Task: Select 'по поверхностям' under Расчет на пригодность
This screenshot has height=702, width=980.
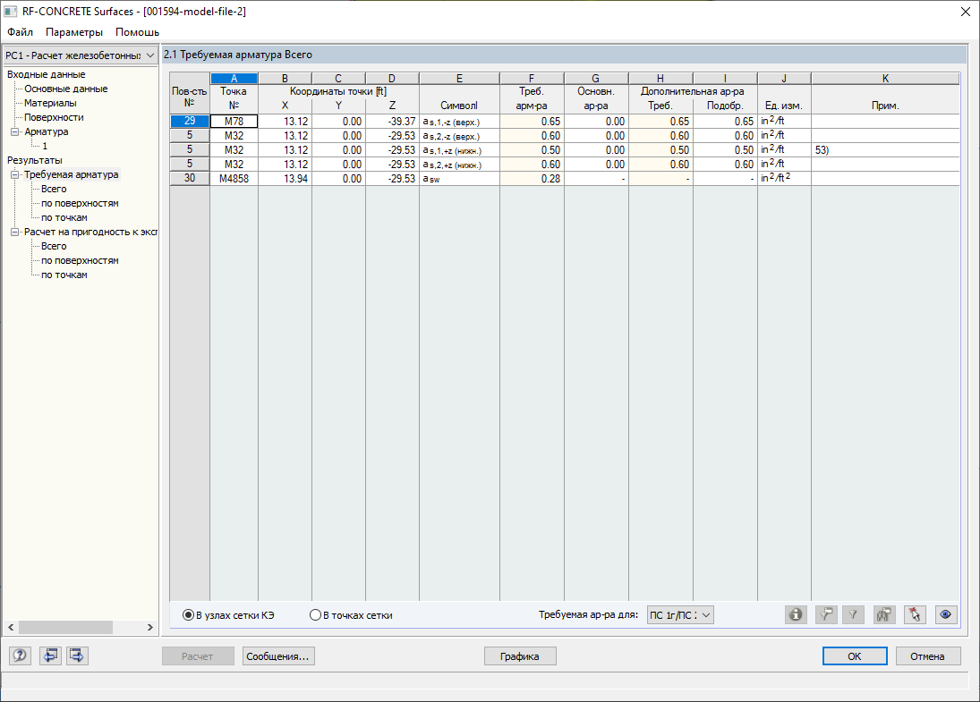Action: [x=80, y=260]
